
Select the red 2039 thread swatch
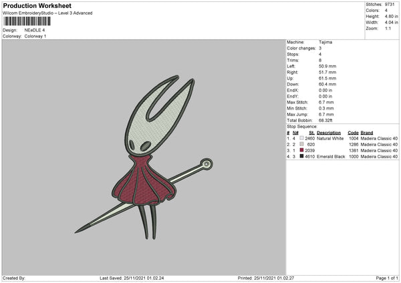tap(302, 151)
